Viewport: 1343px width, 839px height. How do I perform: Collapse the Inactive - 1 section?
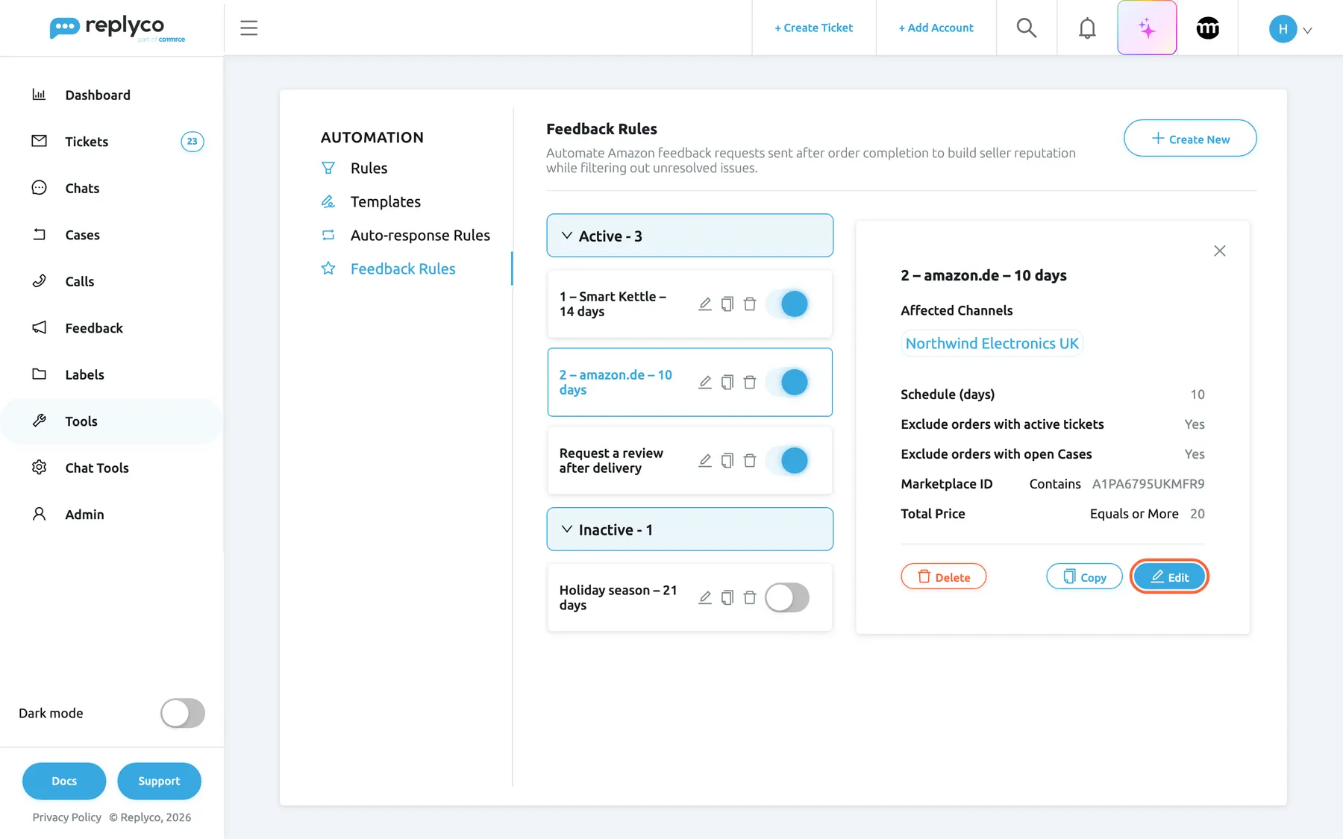click(689, 530)
